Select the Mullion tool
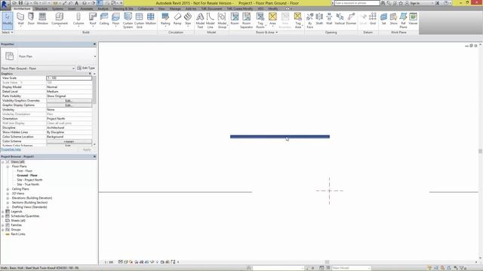This screenshot has width=483, height=271. click(x=151, y=19)
